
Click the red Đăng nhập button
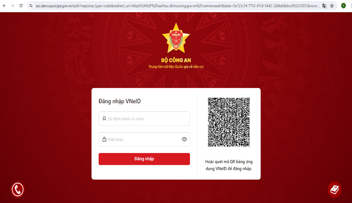pos(144,159)
